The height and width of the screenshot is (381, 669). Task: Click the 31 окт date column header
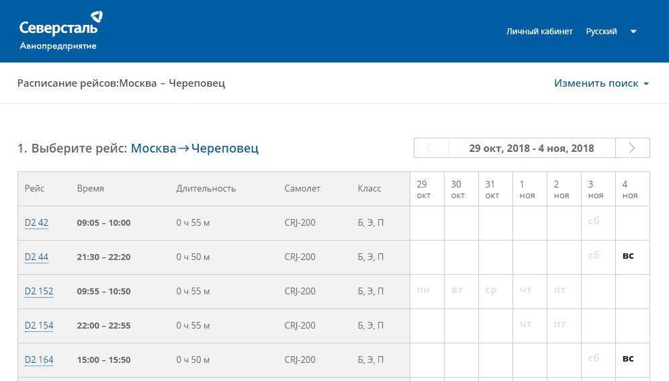tap(495, 189)
